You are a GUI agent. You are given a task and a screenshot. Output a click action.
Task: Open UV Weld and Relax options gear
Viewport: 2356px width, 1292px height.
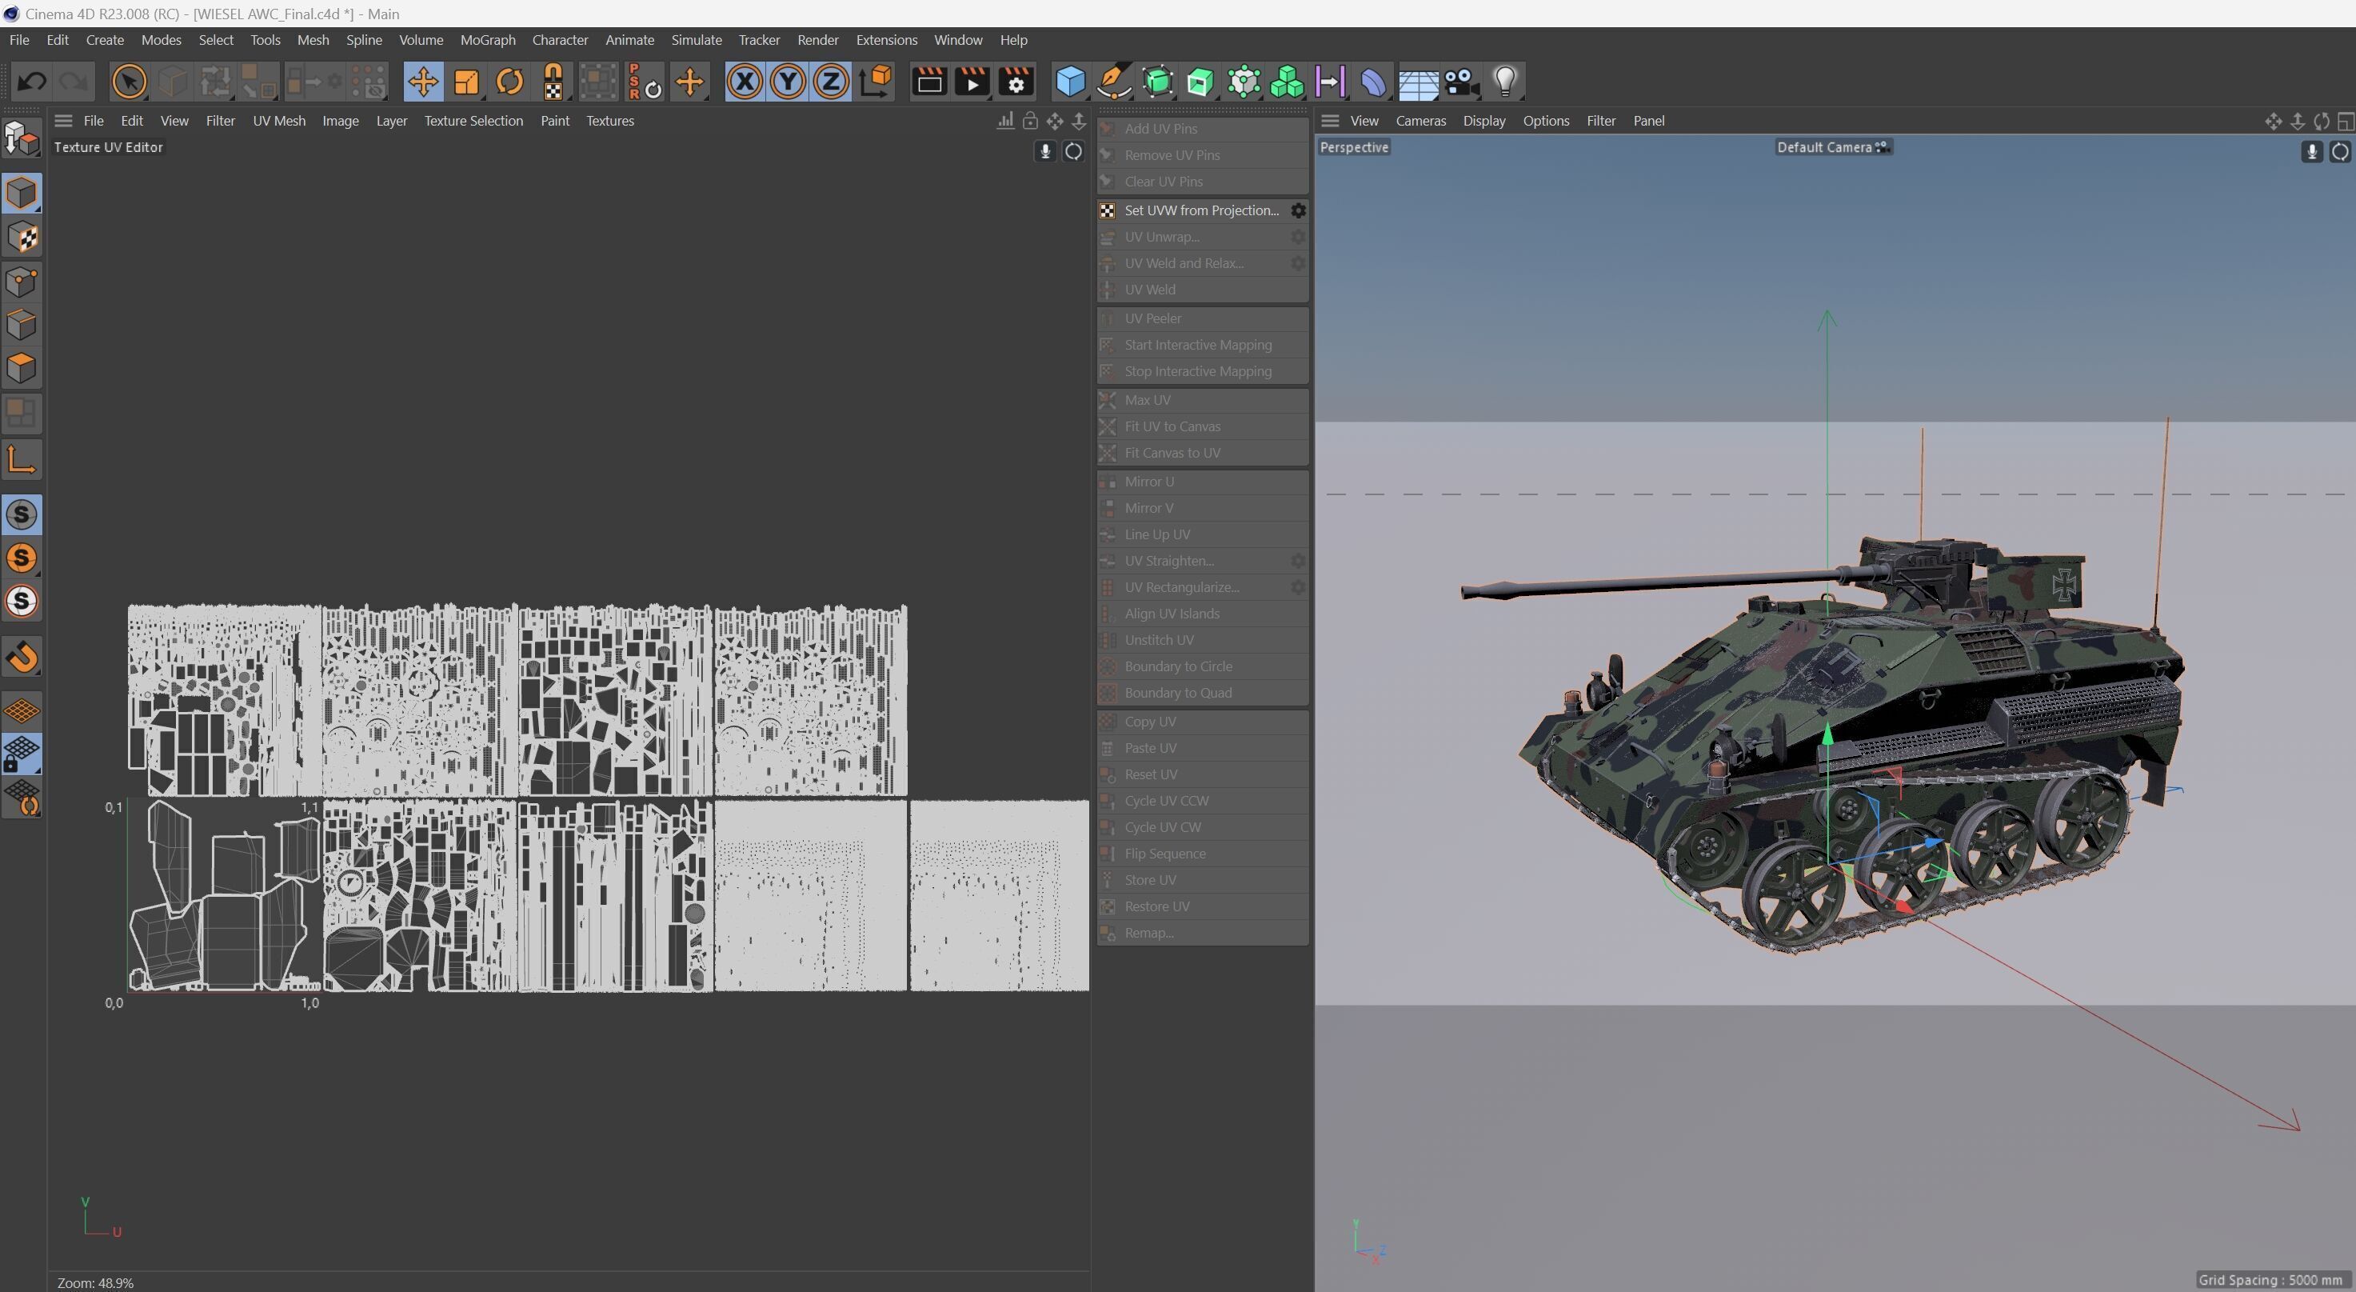[1298, 263]
